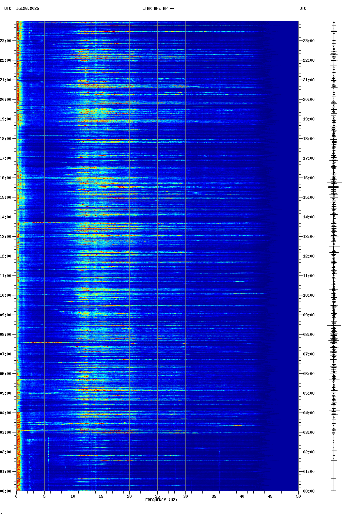Screen dimensions: 348x517
Task: Click the 11:00 label on the right time axis
Action: (x=309, y=276)
